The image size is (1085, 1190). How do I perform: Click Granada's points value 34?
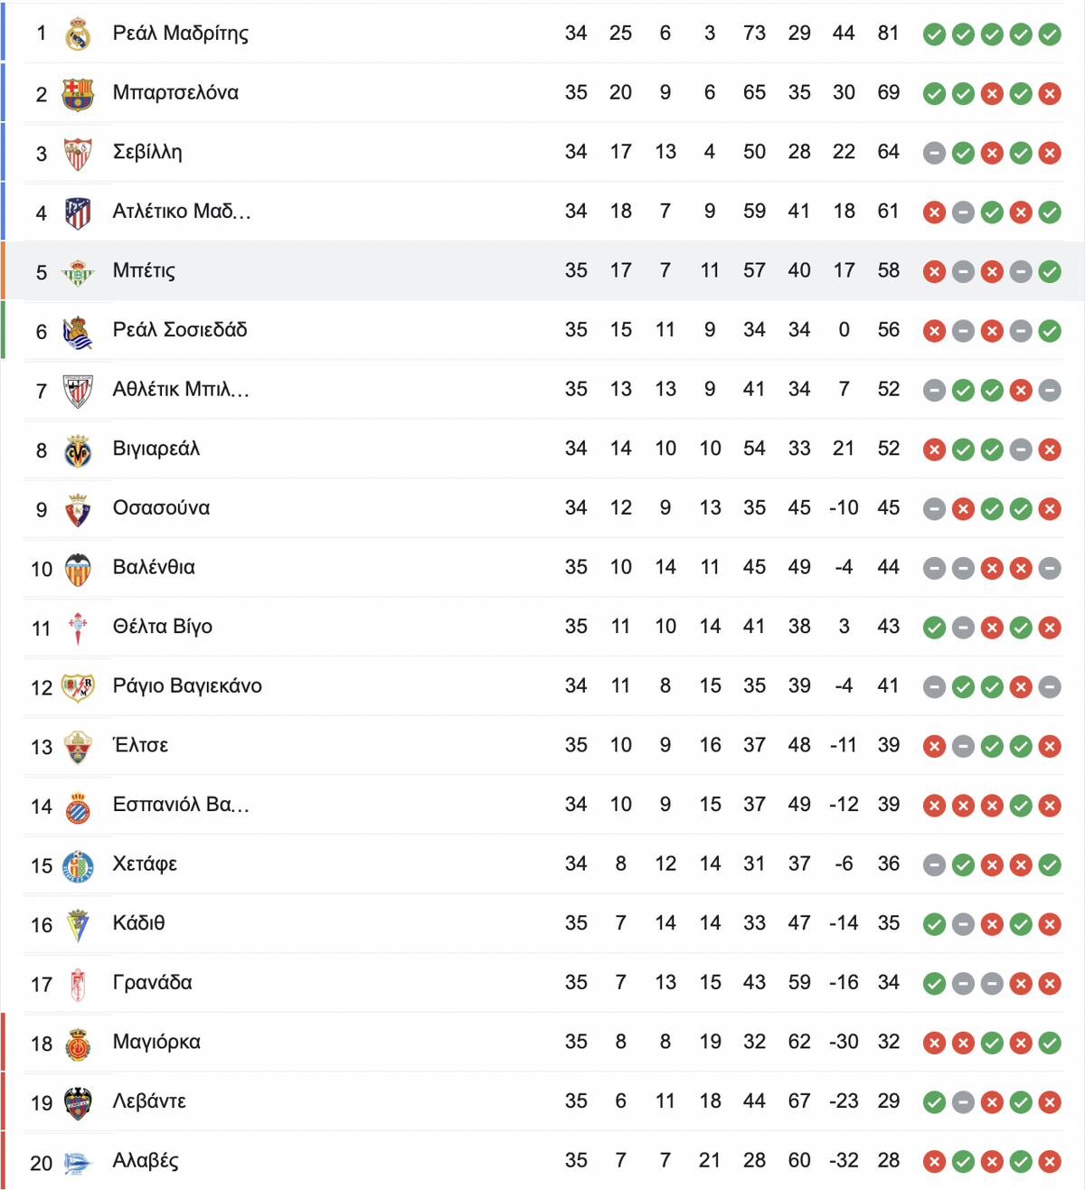click(889, 982)
